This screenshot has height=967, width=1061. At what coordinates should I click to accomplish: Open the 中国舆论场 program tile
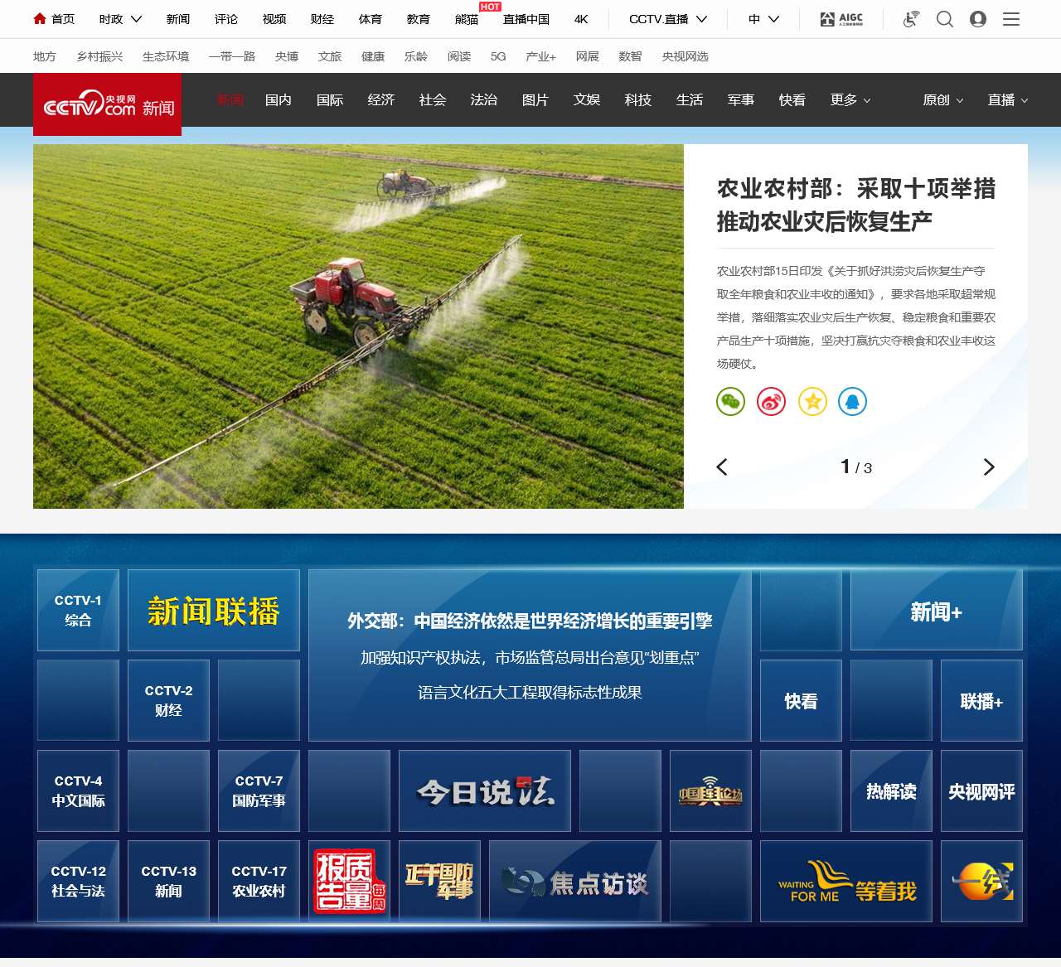point(710,791)
